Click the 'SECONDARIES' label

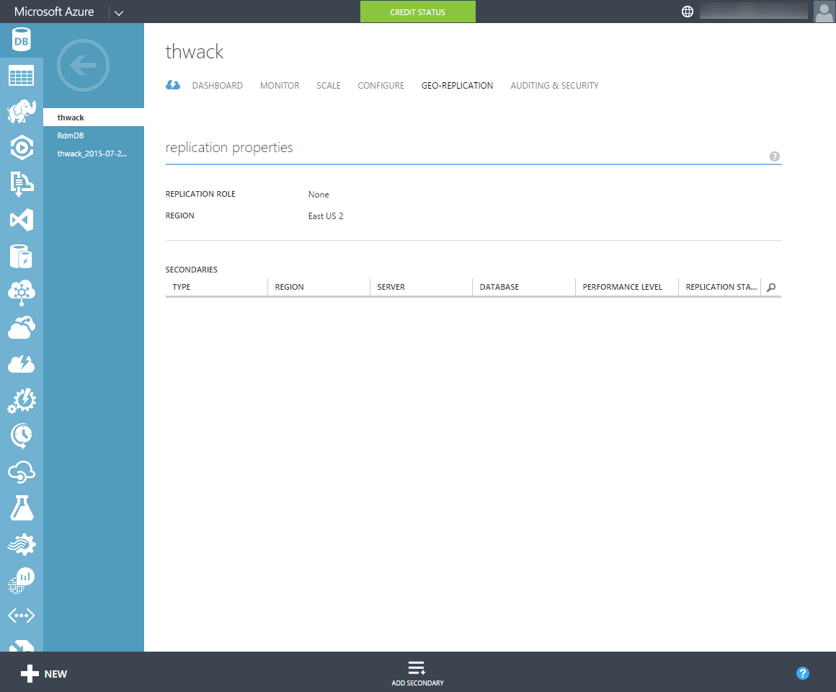[192, 269]
